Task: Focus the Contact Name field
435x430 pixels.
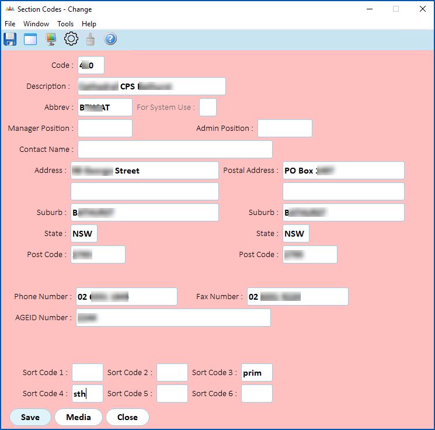Action: click(x=175, y=150)
